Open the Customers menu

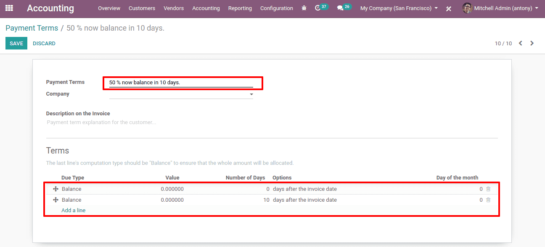[x=142, y=8]
